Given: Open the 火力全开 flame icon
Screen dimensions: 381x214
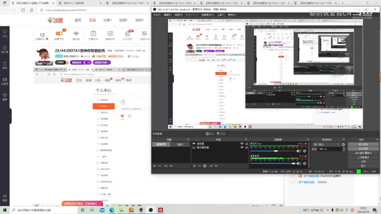Looking at the screenshot, I should pos(128,35).
